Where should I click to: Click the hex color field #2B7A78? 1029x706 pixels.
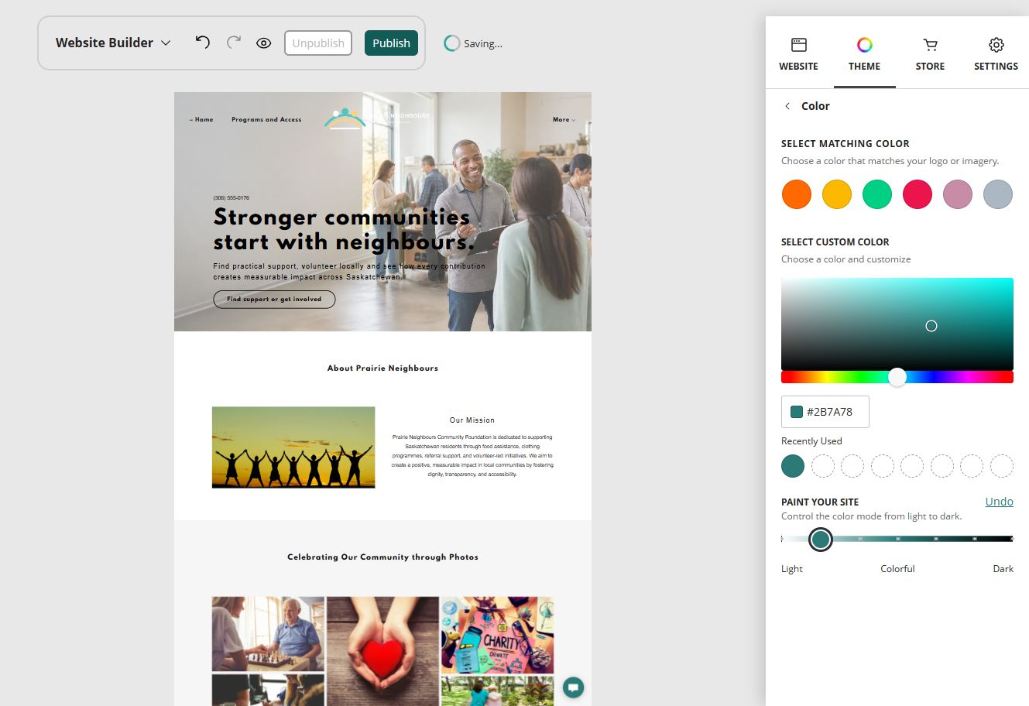click(825, 412)
